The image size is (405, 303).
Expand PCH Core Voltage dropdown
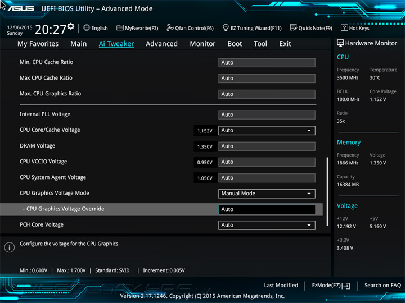267,225
